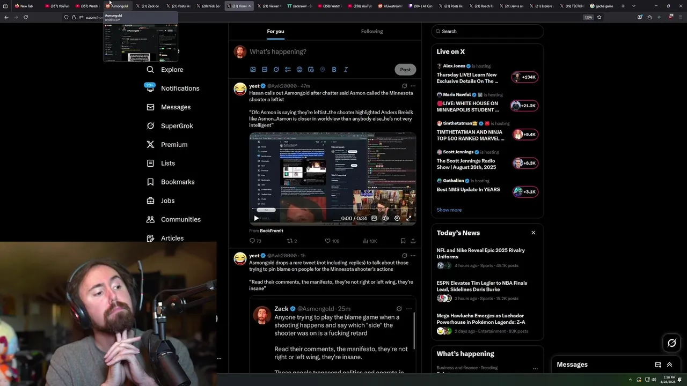
Task: Open more options on second yeet tweet
Action: tap(413, 256)
